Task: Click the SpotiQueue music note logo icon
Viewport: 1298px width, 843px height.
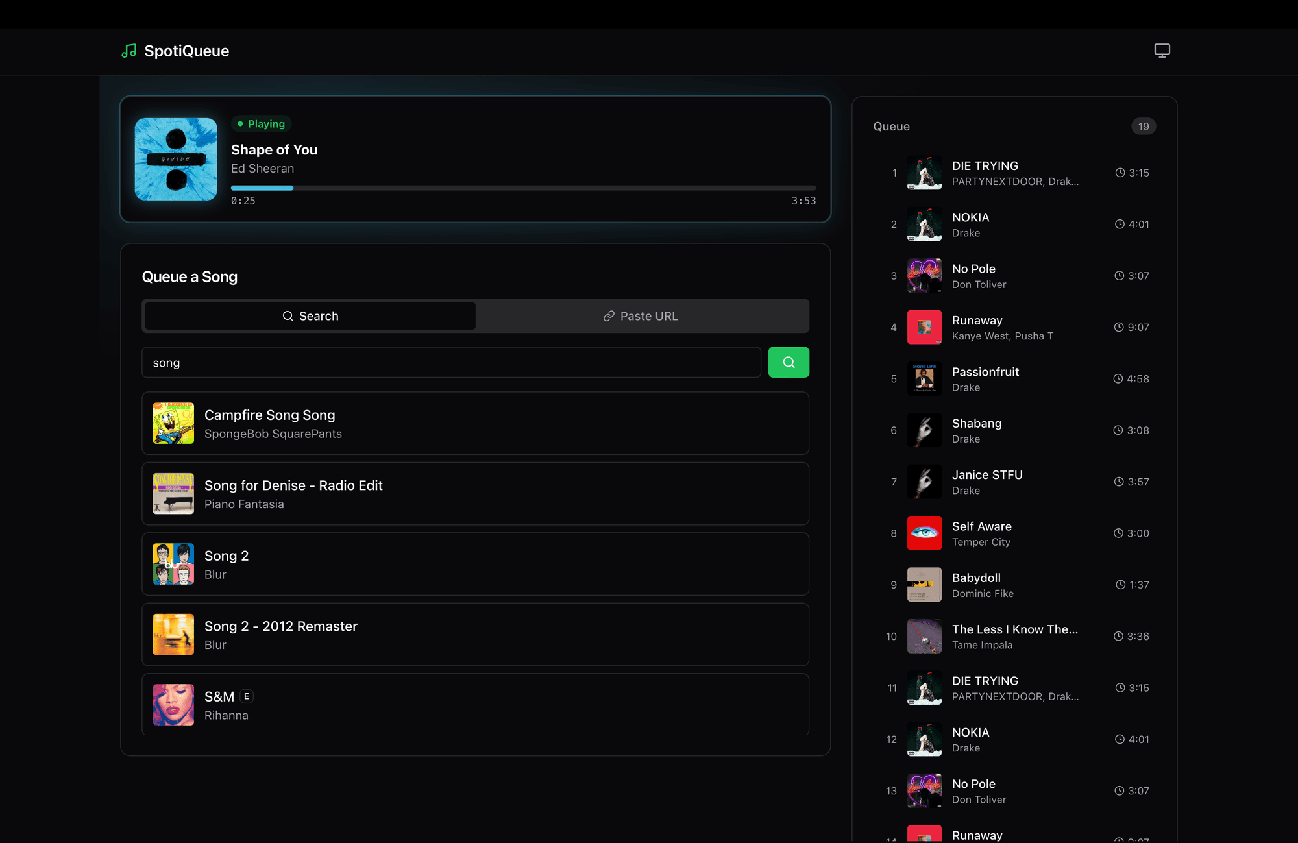Action: (129, 51)
